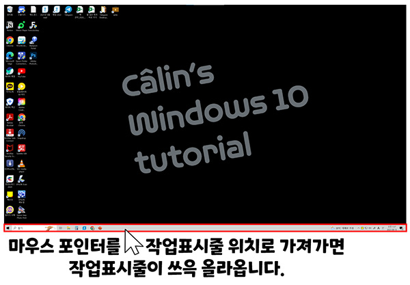
Task: Open the red PowerPoint icon on the taskbar
Action: [100, 228]
